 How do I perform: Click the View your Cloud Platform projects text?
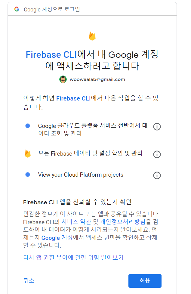click(81, 175)
